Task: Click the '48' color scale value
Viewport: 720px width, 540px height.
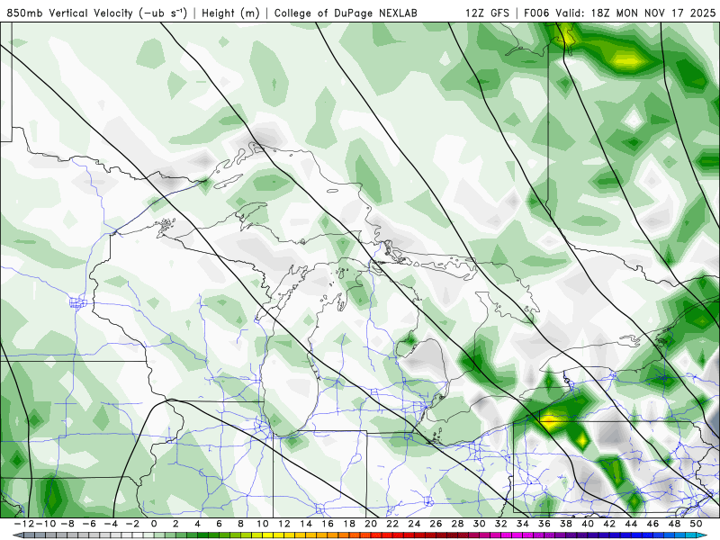Action: click(x=674, y=524)
